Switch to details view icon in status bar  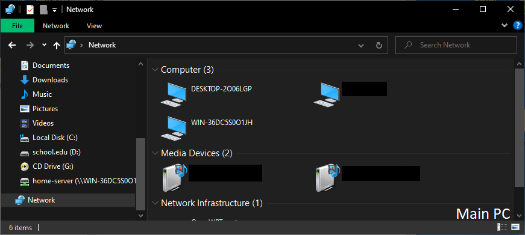click(502, 227)
